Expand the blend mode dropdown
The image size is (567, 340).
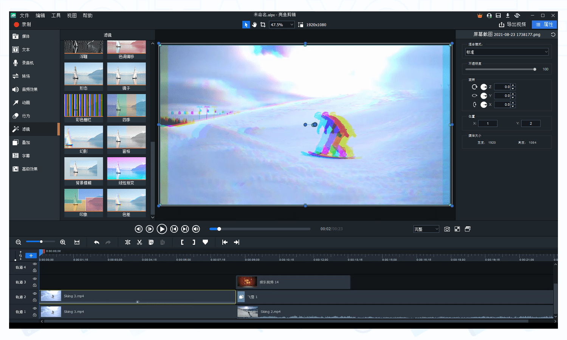[507, 52]
